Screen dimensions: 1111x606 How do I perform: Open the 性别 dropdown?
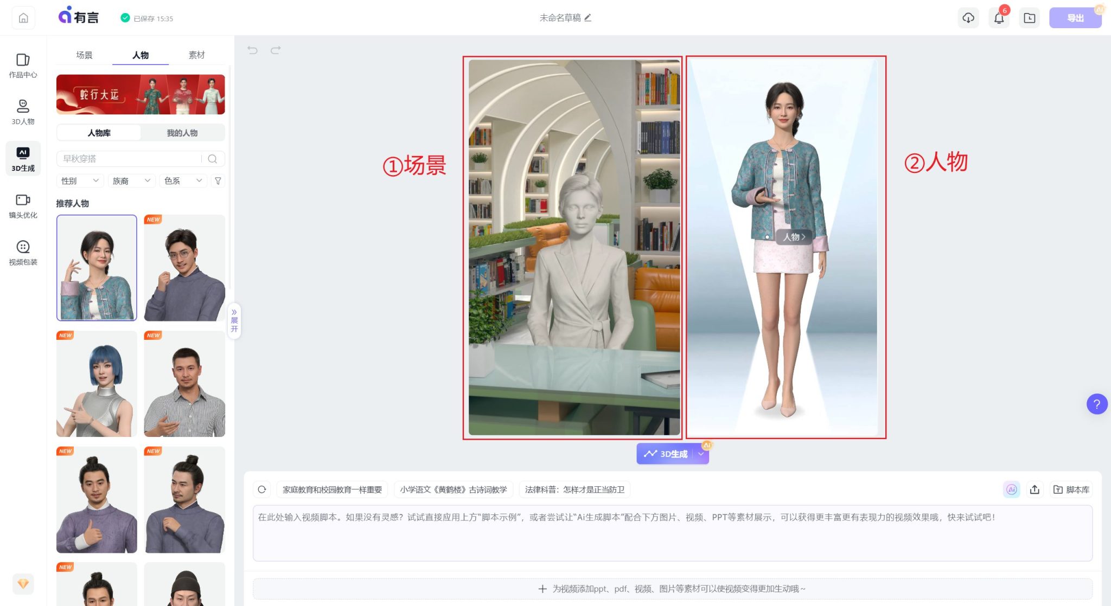[x=79, y=180]
